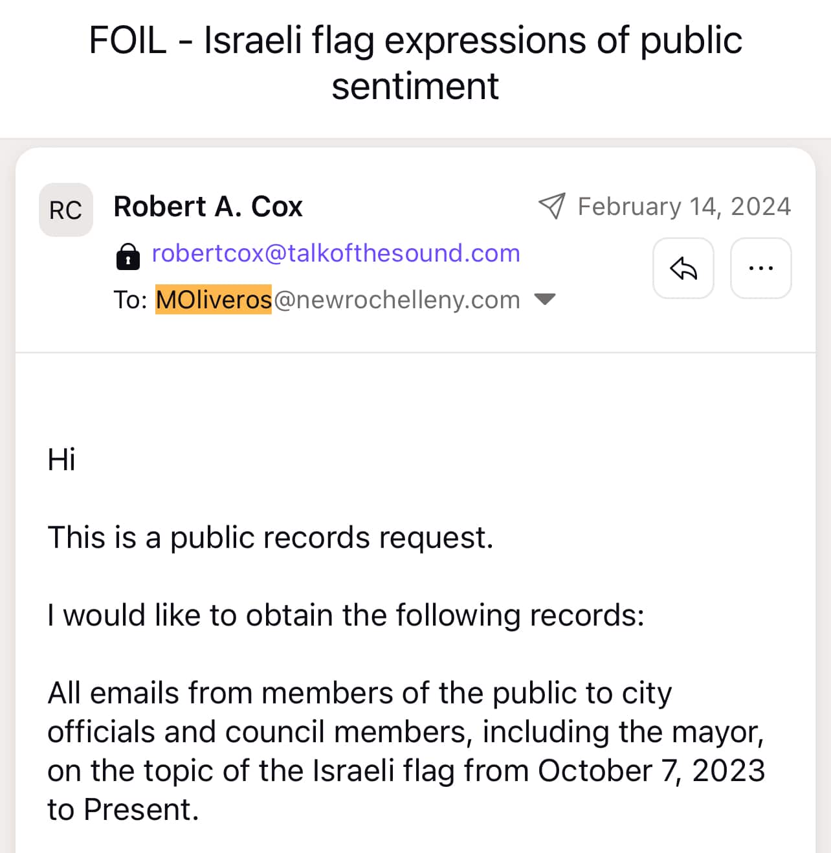Open the robertcox@talkofthesound.com address link
The height and width of the screenshot is (853, 831).
336,253
